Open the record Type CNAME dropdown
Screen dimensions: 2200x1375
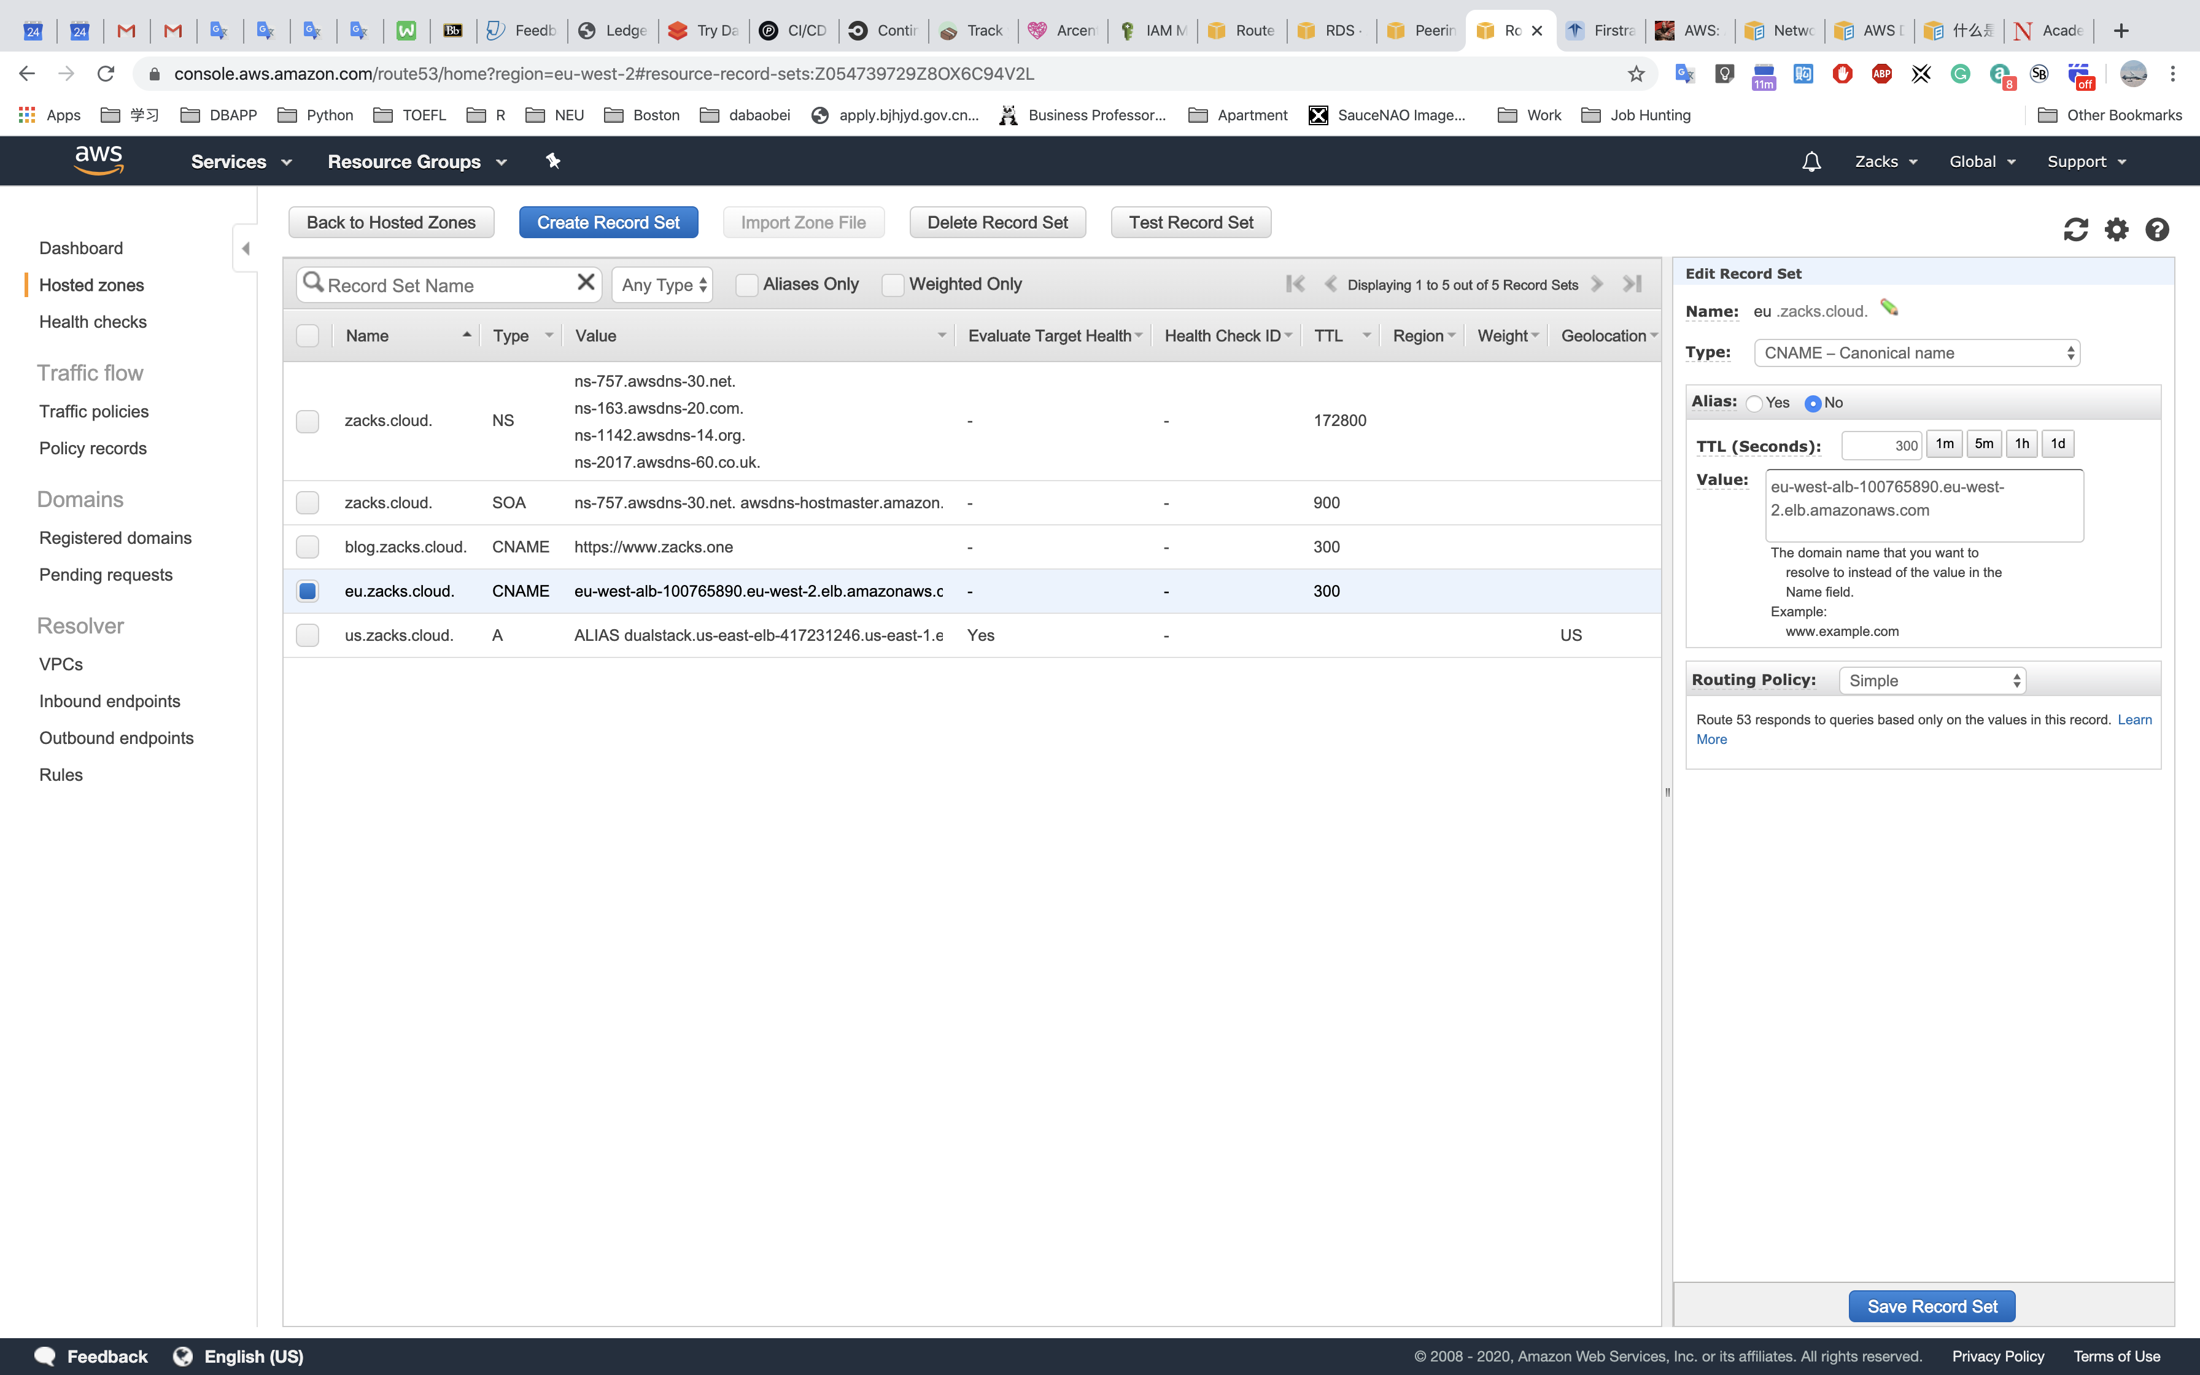(x=1916, y=353)
